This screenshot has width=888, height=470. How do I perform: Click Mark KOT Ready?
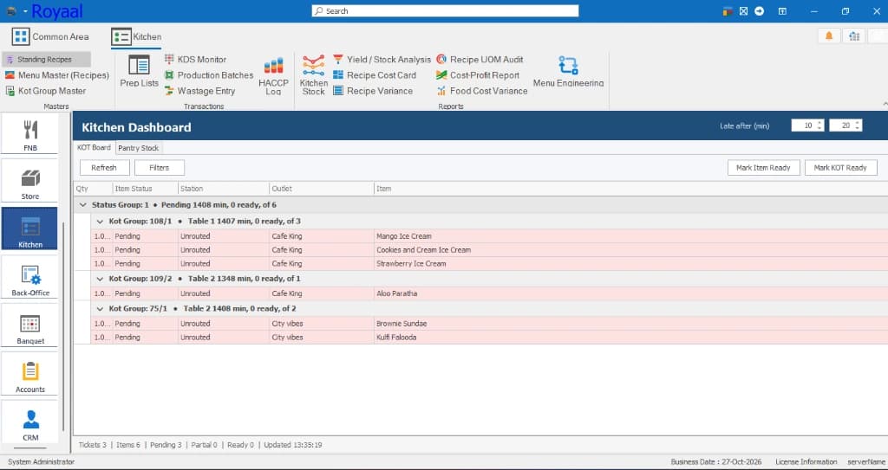pos(840,168)
